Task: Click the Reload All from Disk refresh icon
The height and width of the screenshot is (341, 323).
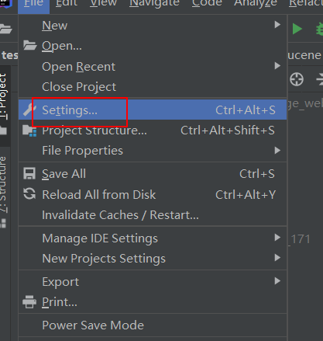Action: point(29,194)
